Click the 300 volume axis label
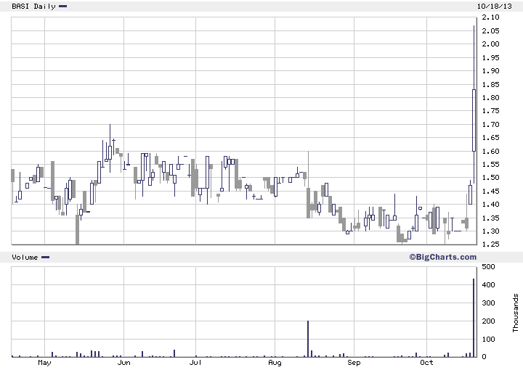The image size is (523, 370). pos(489,303)
